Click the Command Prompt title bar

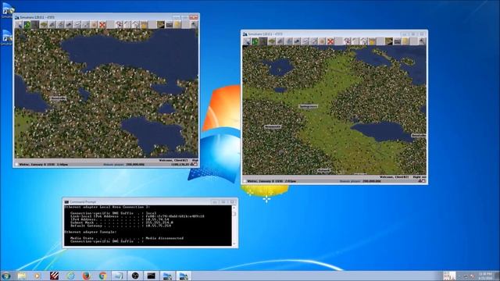click(137, 201)
